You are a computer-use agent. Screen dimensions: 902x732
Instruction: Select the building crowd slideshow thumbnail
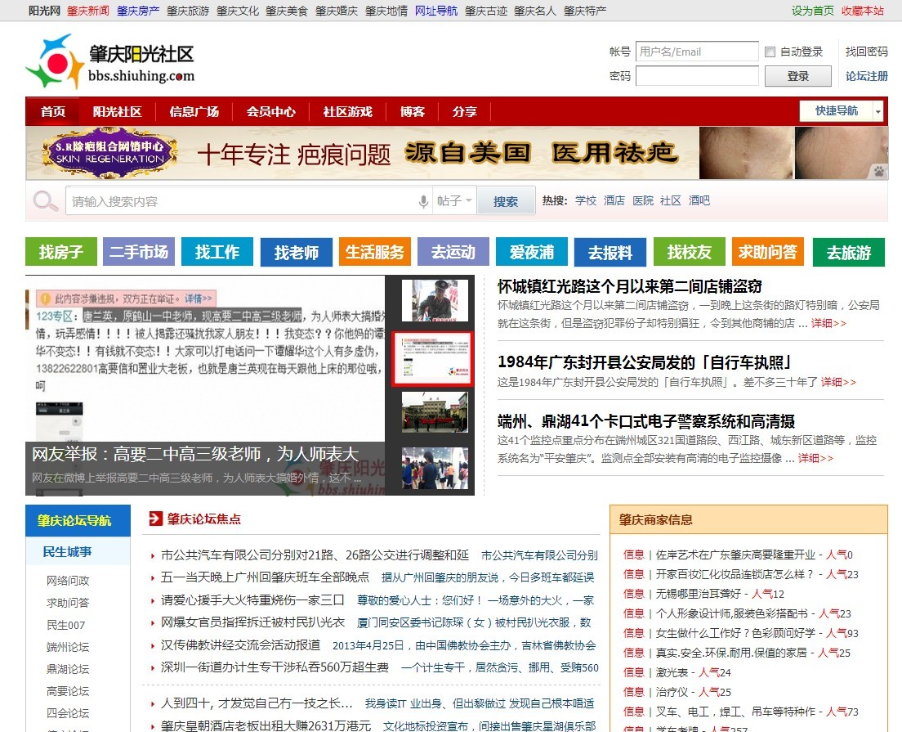pos(435,412)
